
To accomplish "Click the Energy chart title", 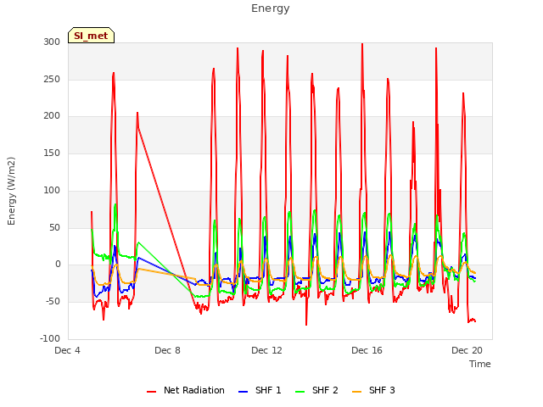I will coord(271,8).
